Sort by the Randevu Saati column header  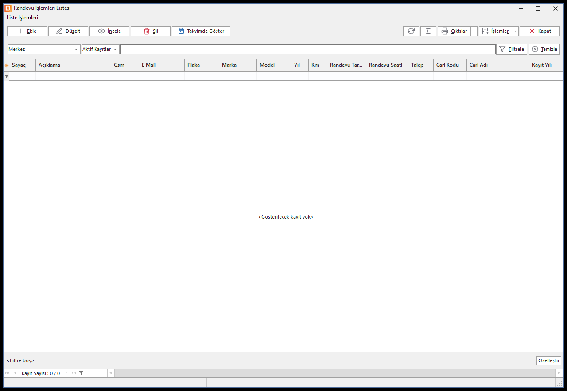click(x=387, y=65)
